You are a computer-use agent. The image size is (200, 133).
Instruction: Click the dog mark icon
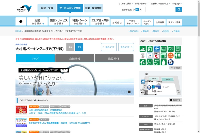(x=171, y=62)
